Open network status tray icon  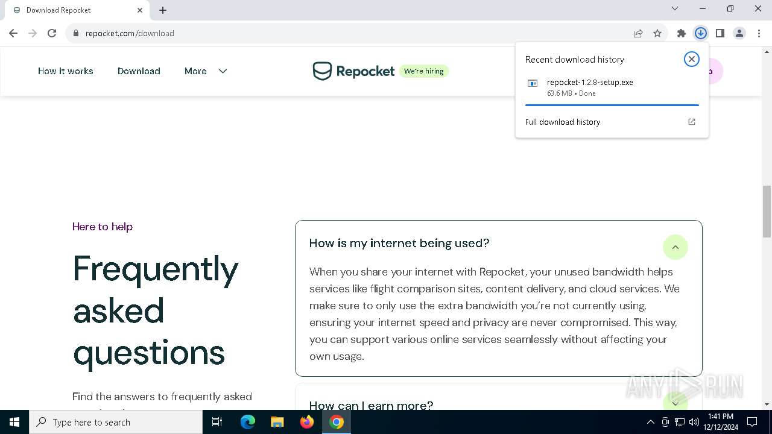[680, 422]
